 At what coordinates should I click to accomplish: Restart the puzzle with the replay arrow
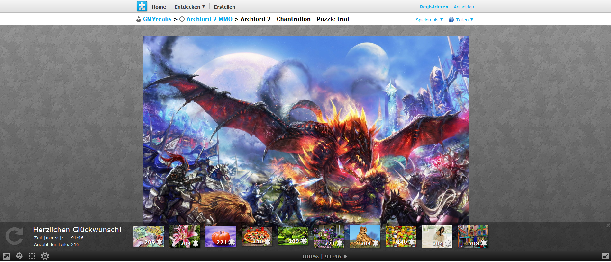[14, 236]
